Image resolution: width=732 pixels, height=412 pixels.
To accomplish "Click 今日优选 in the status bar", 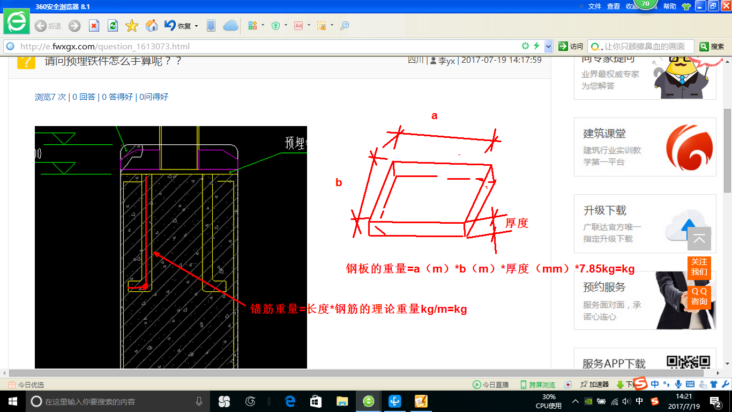I will 26,385.
